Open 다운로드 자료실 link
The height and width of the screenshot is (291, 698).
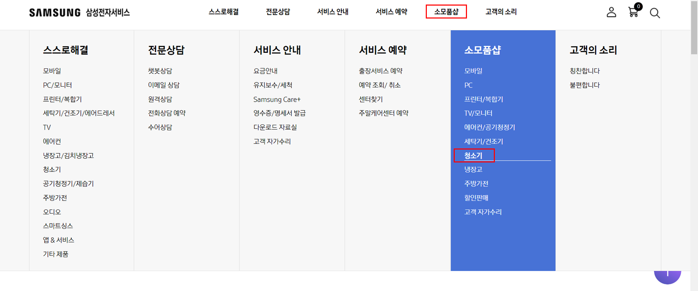tap(275, 128)
